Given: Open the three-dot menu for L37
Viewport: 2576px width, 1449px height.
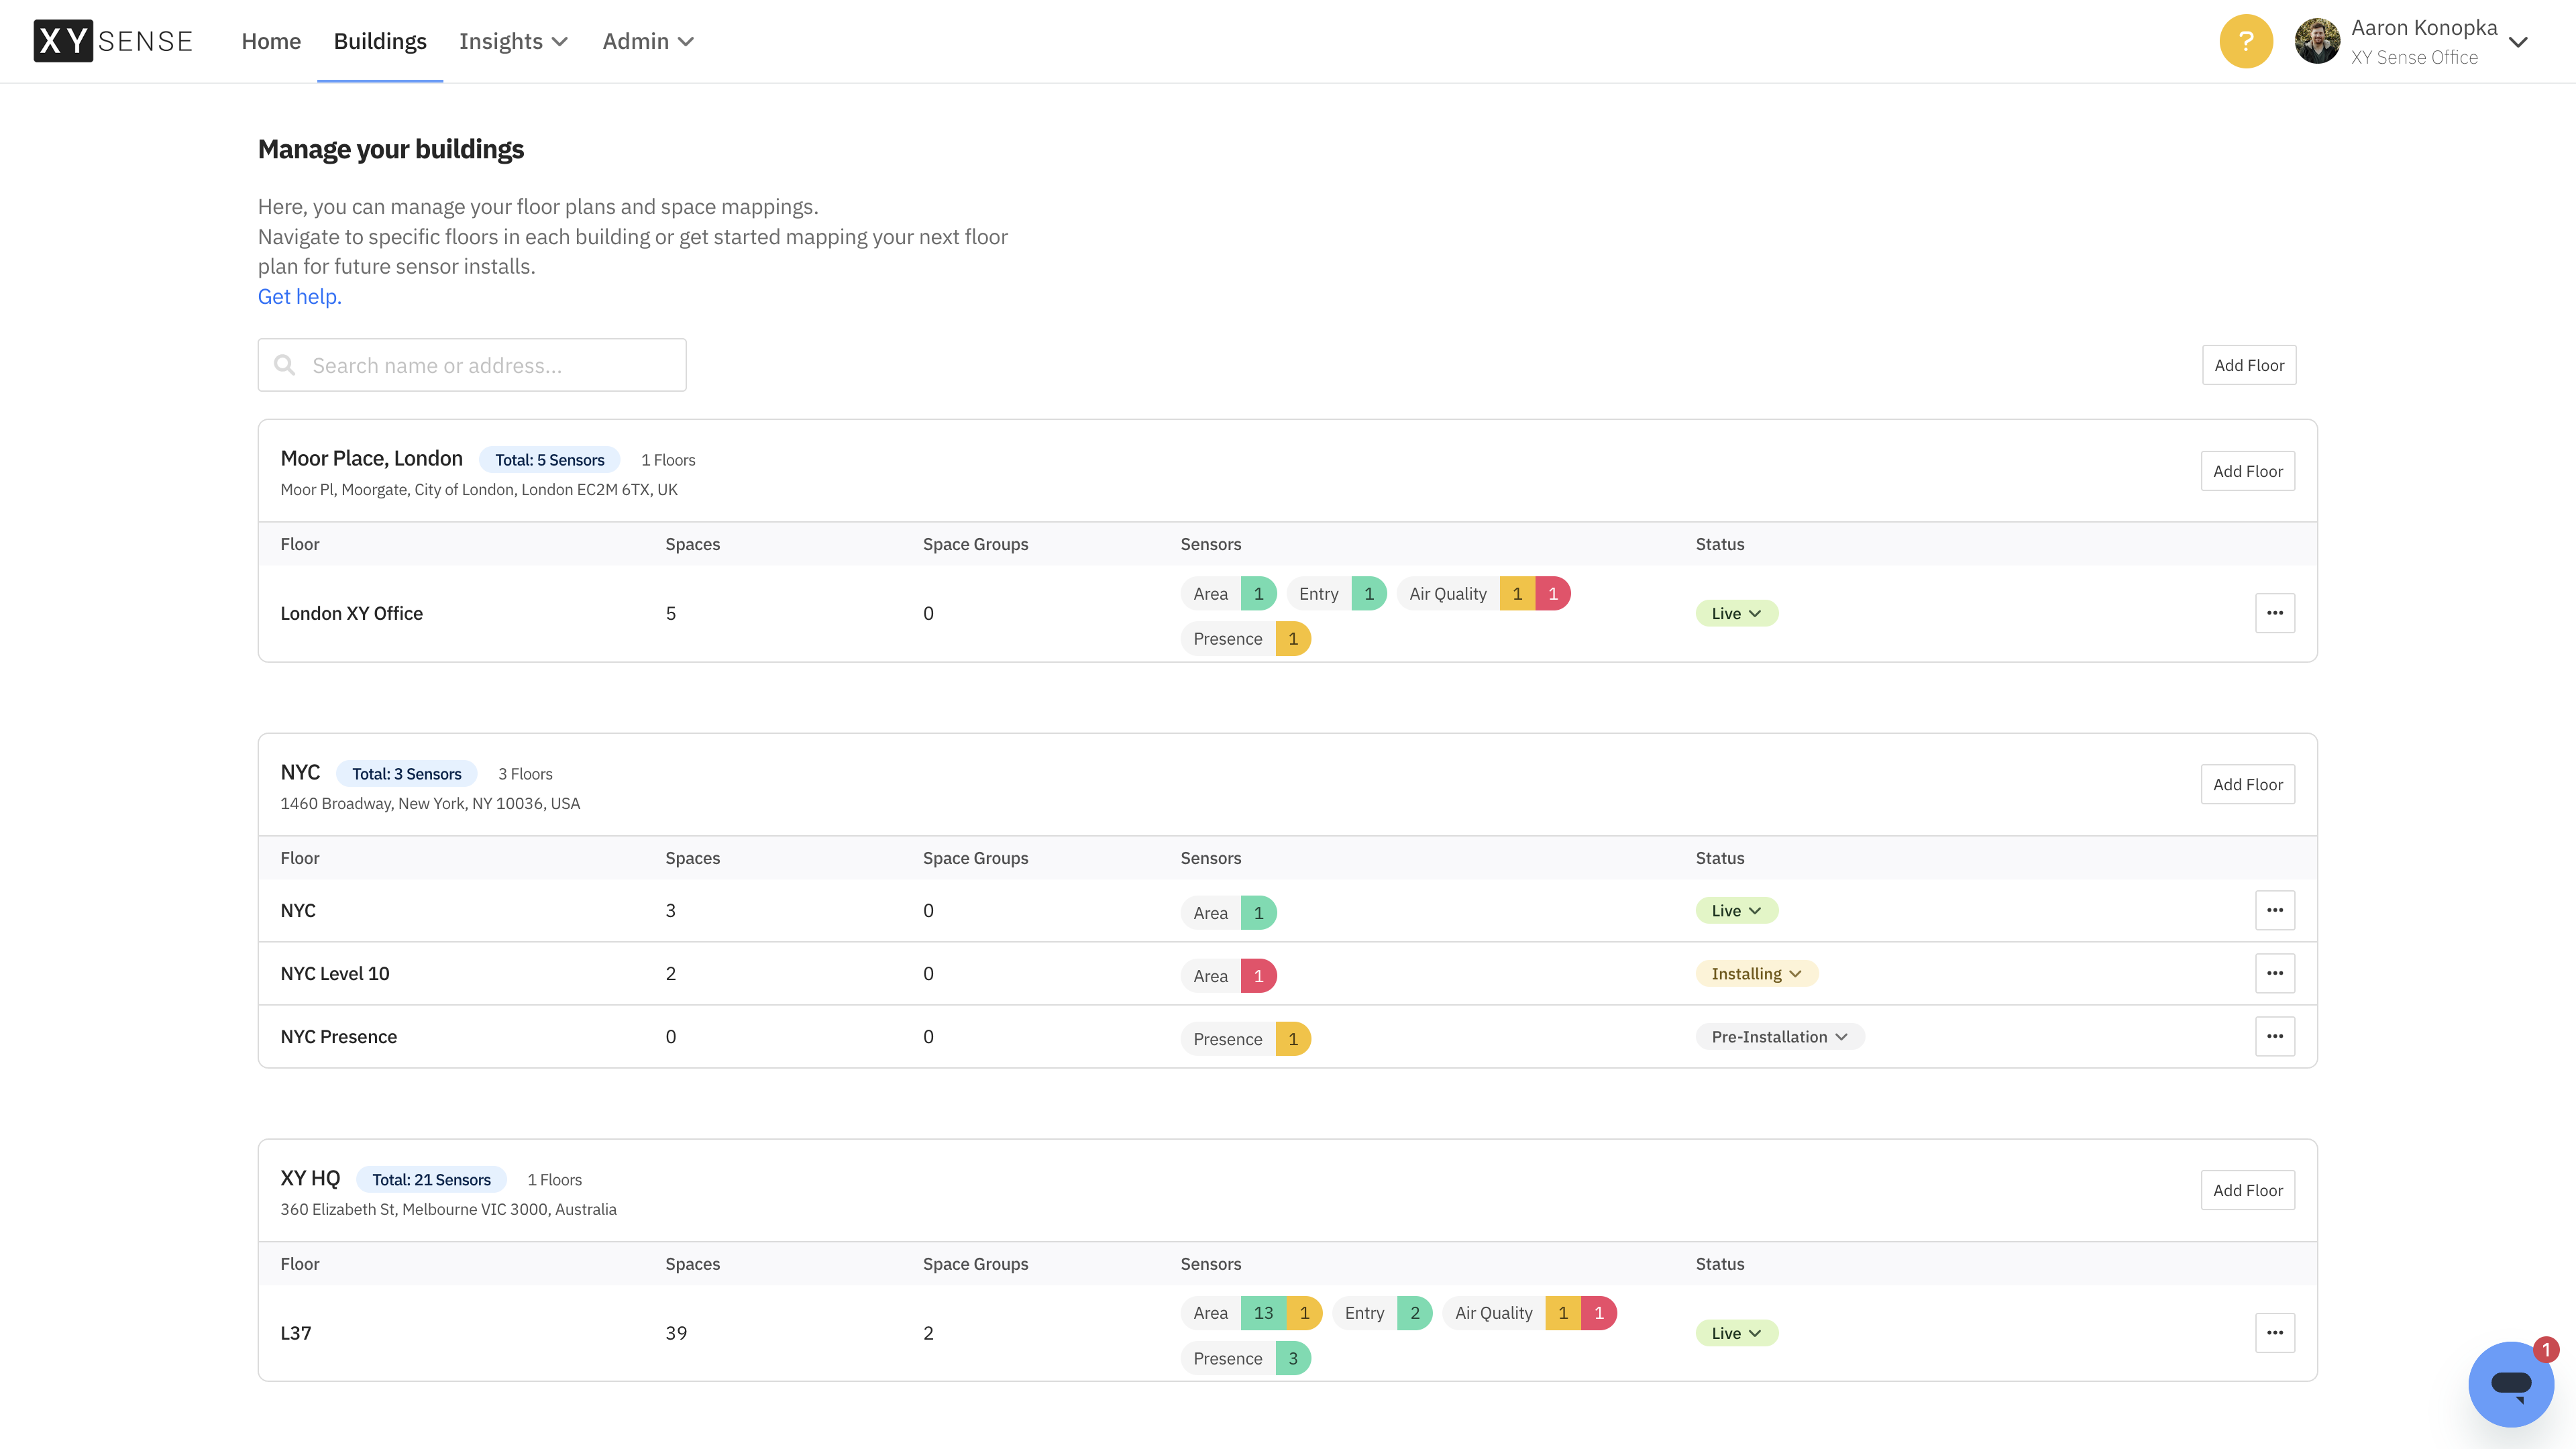Looking at the screenshot, I should pyautogui.click(x=2275, y=1332).
